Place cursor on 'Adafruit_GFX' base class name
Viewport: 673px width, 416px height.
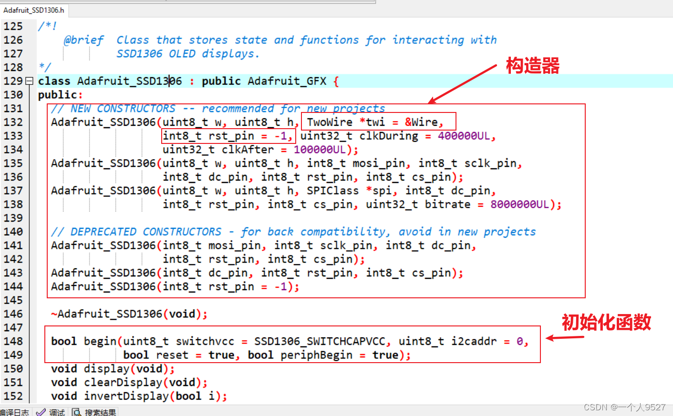(287, 81)
